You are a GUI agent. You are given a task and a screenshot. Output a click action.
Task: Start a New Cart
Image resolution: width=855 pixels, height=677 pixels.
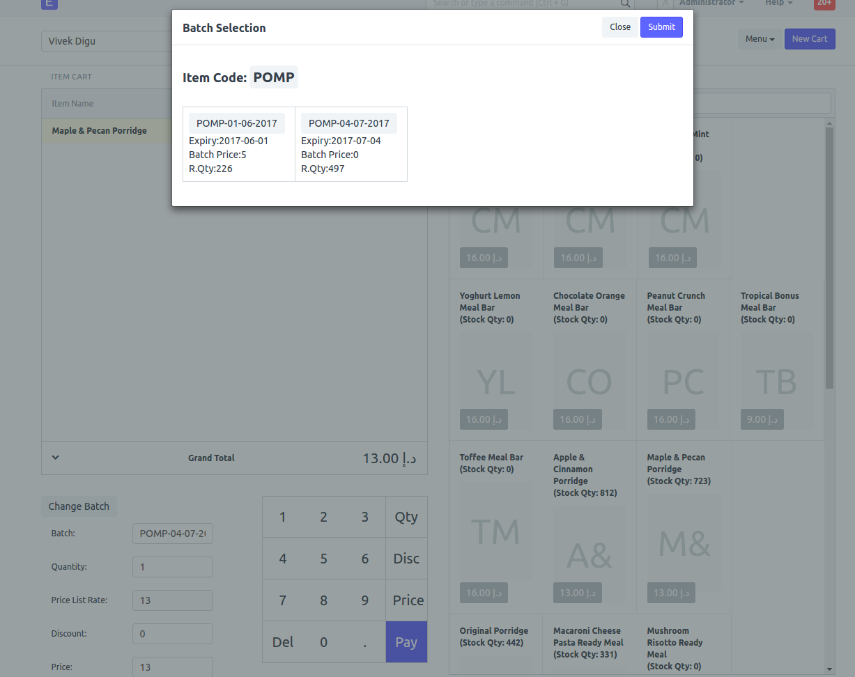pos(809,39)
